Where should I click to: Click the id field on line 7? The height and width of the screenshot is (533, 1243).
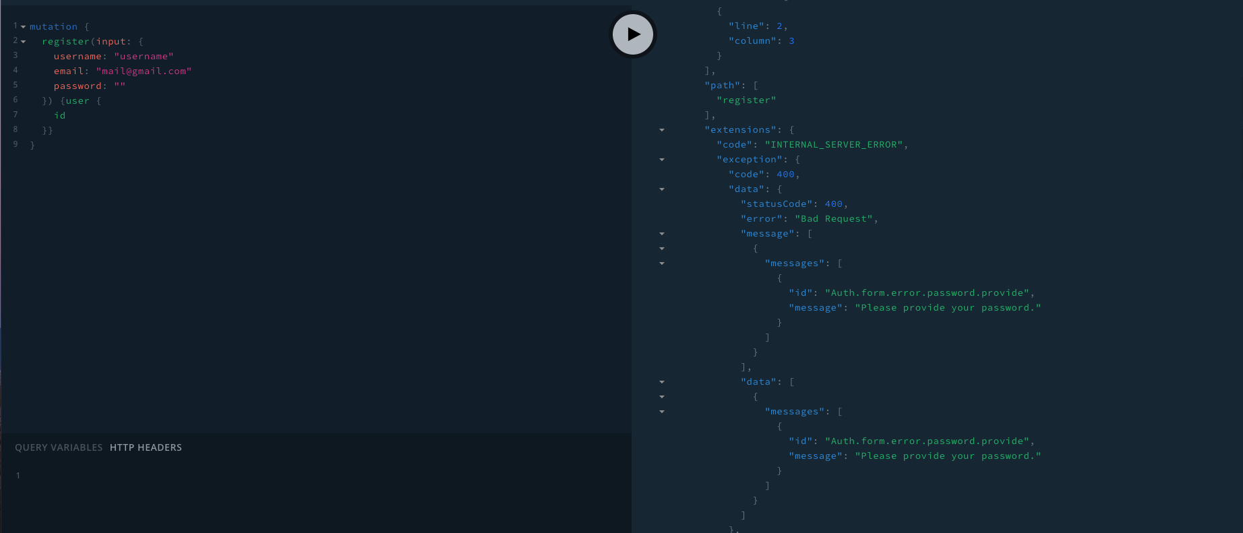pyautogui.click(x=60, y=116)
